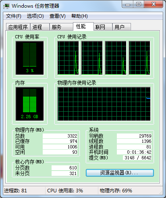166x198 pixels.
Task: Click the 系统 group label
Action: (x=94, y=130)
